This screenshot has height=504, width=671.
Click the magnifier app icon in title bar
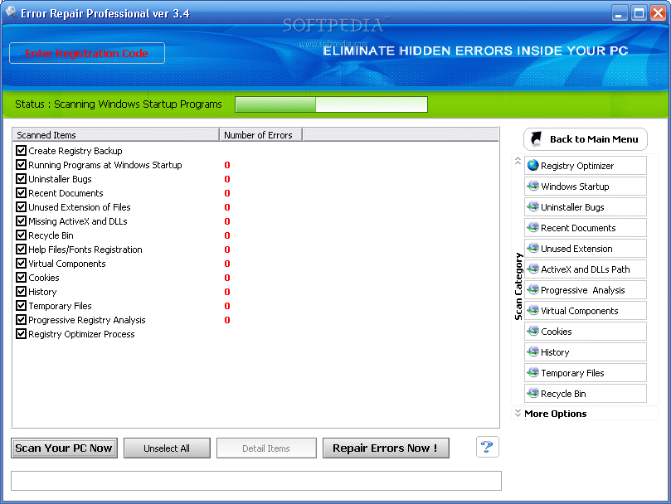[11, 12]
